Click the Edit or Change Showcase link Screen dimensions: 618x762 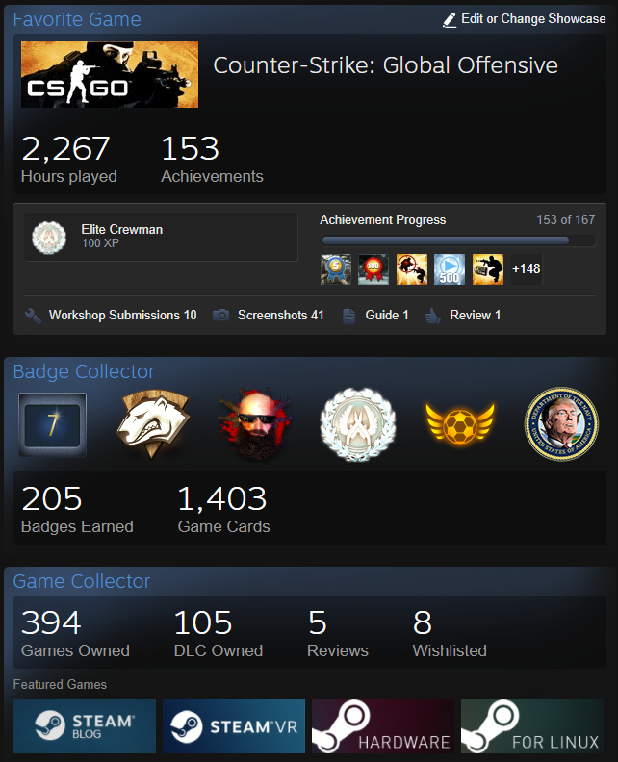(533, 19)
